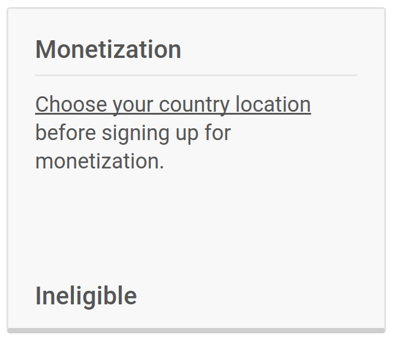Click the Ineligible status label

pyautogui.click(x=86, y=295)
